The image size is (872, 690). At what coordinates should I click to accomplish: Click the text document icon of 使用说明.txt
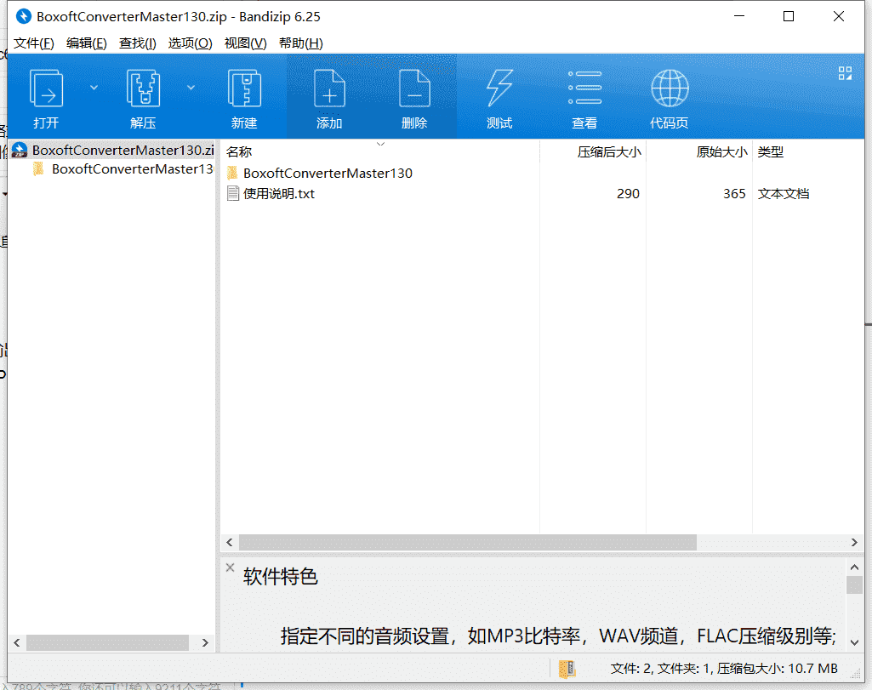[233, 193]
